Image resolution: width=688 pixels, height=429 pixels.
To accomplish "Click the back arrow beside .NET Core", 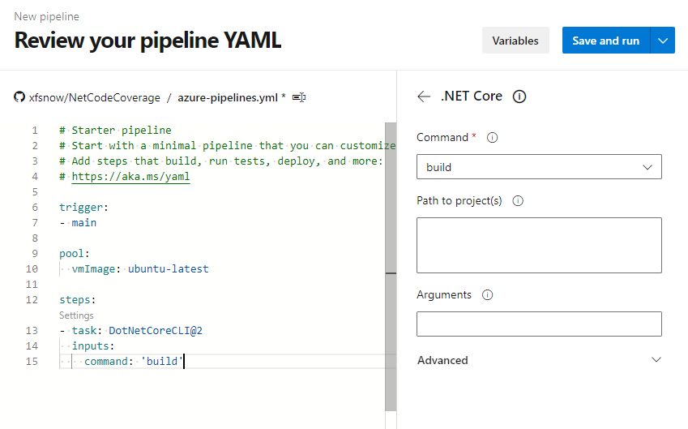I will [424, 97].
